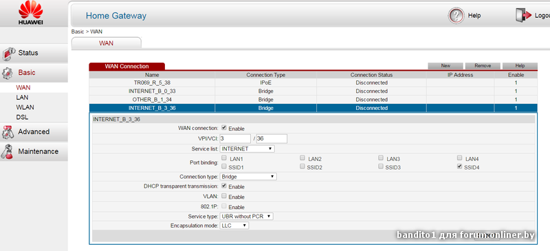Open the Service type UBR dropdown
The image size is (550, 251).
247,217
